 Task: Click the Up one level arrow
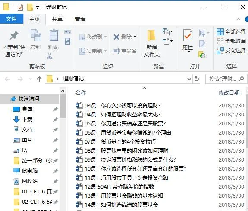point(39,79)
